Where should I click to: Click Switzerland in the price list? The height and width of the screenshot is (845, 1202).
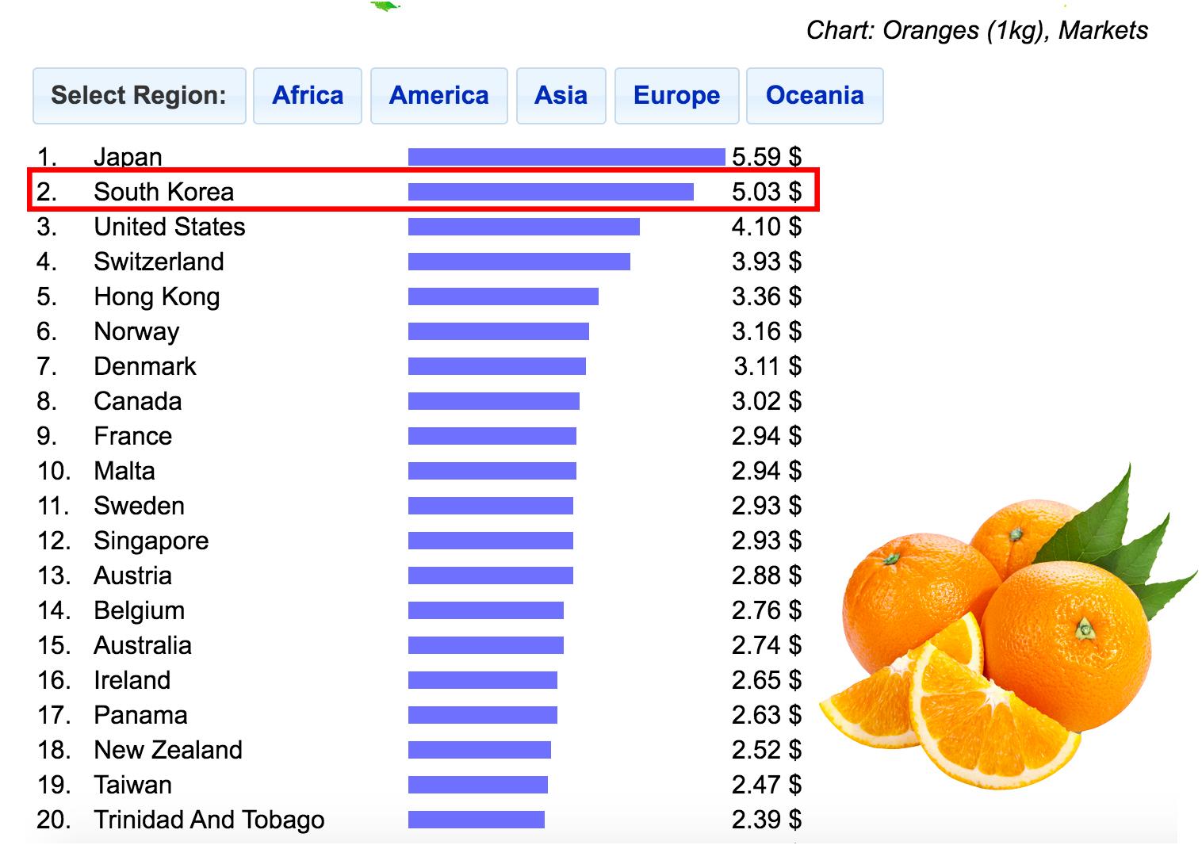pyautogui.click(x=159, y=262)
